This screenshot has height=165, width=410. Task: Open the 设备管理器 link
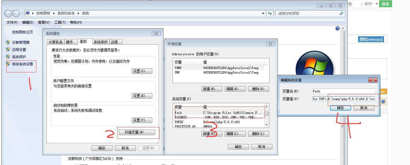(21, 42)
